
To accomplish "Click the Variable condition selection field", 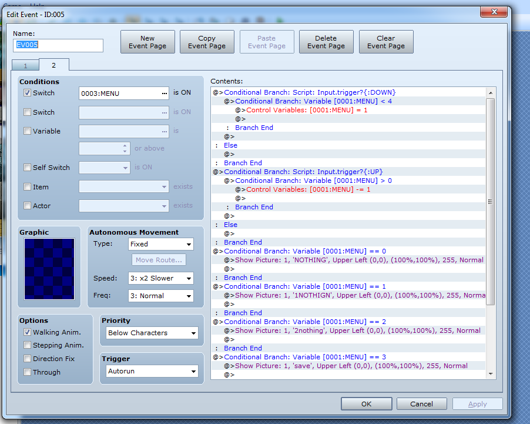I will (124, 131).
